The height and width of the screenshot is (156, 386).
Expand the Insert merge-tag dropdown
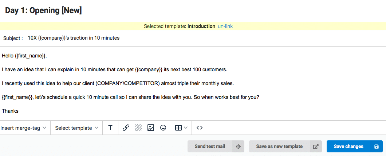click(x=23, y=128)
